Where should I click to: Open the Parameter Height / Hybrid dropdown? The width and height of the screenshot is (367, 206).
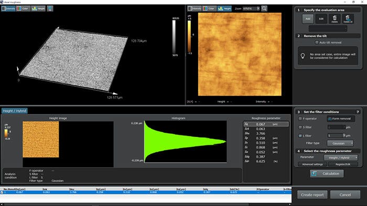point(341,158)
